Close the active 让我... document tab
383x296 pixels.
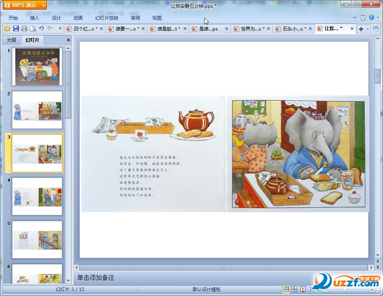(x=352, y=29)
